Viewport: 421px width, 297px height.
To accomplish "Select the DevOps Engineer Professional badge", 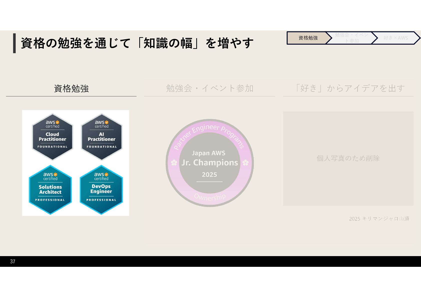I will click(101, 190).
